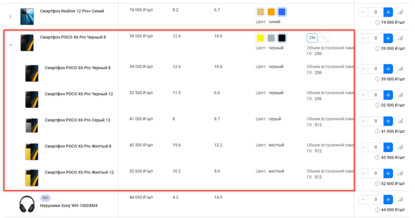Click 'Цвет: серый' label in Серый 12 row
This screenshot has height=218, width=415.
269,119
